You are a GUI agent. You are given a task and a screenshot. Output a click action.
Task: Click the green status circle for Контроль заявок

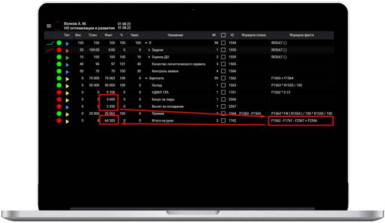click(x=59, y=71)
